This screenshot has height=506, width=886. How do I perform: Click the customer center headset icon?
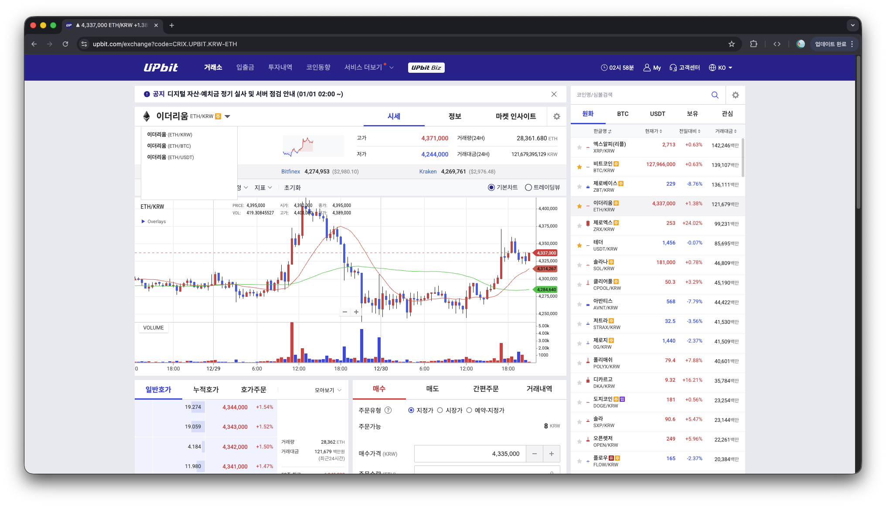coord(673,68)
